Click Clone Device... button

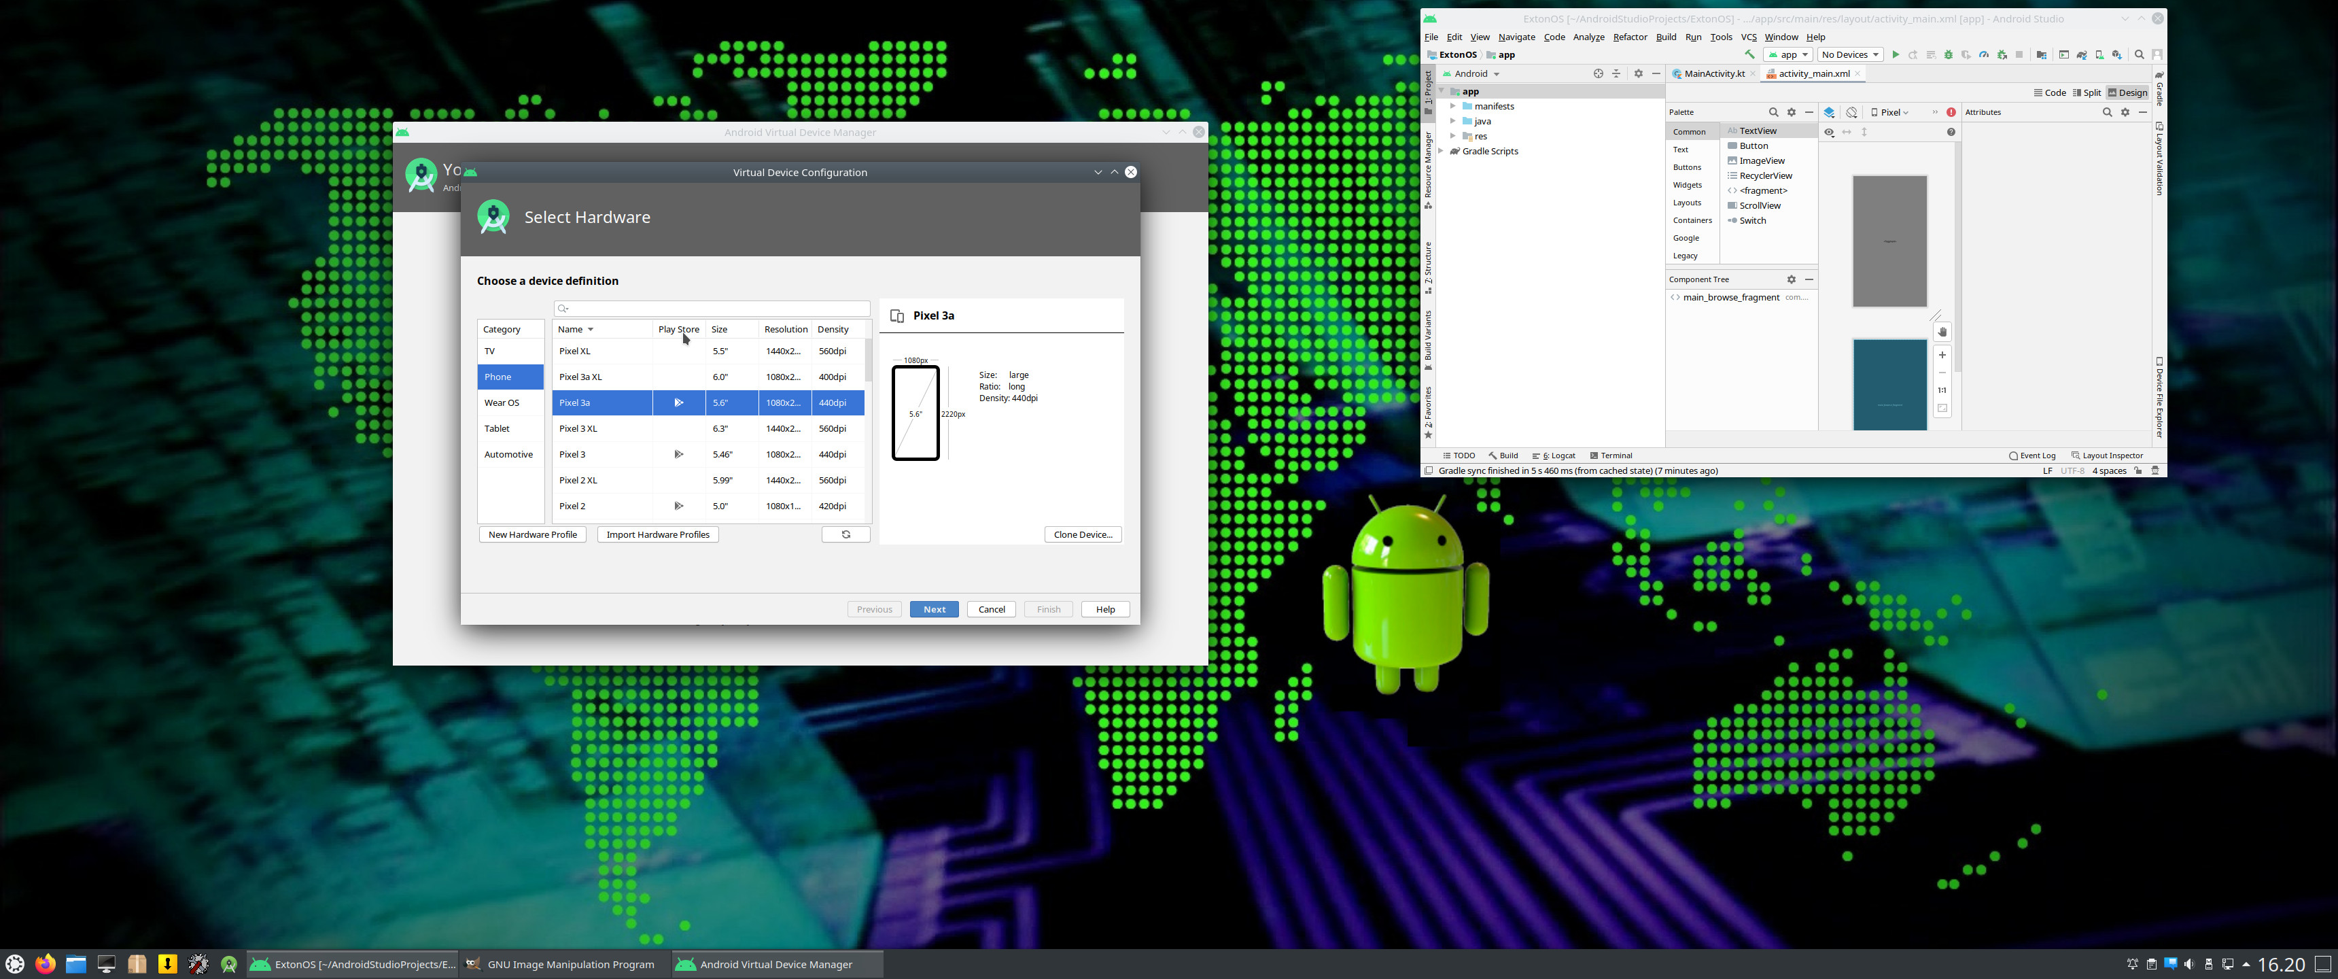click(x=1083, y=534)
